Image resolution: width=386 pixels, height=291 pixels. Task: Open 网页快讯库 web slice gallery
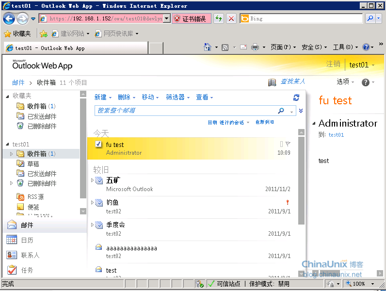pyautogui.click(x=117, y=33)
